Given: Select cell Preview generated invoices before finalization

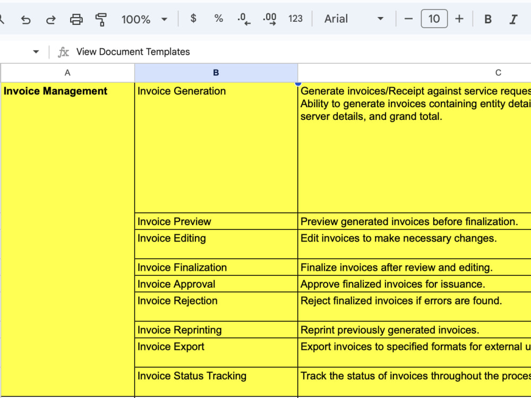Looking at the screenshot, I should click(x=415, y=221).
